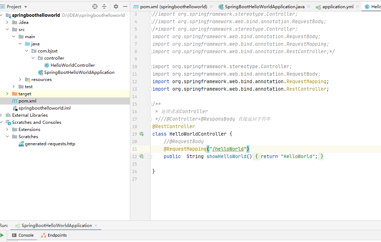381x242 pixels.
Task: Click the Scratches and Consoles icon
Action: point(8,122)
